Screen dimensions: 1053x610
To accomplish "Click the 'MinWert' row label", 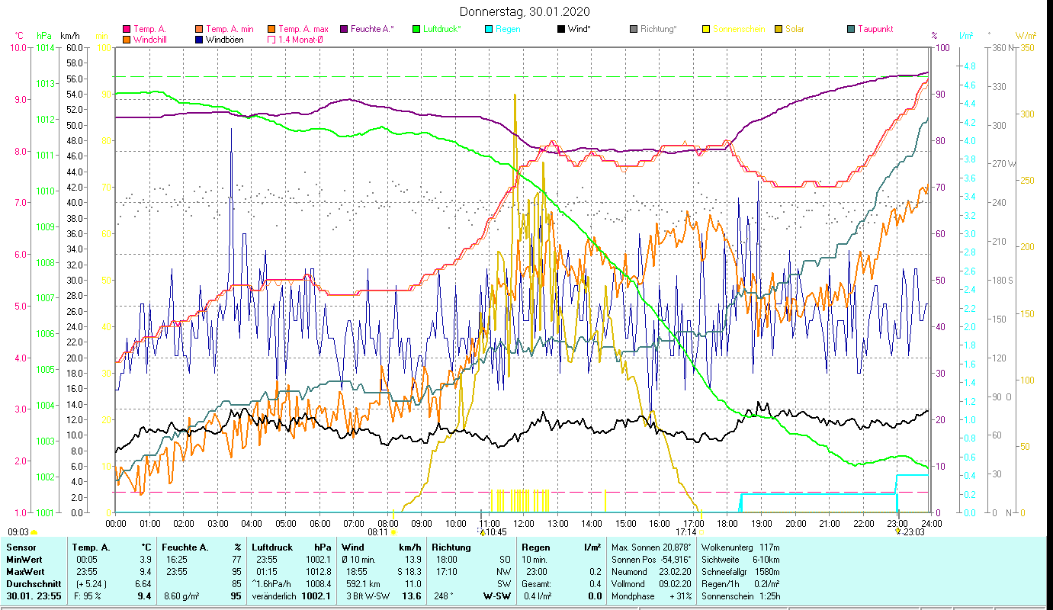I will [x=24, y=560].
